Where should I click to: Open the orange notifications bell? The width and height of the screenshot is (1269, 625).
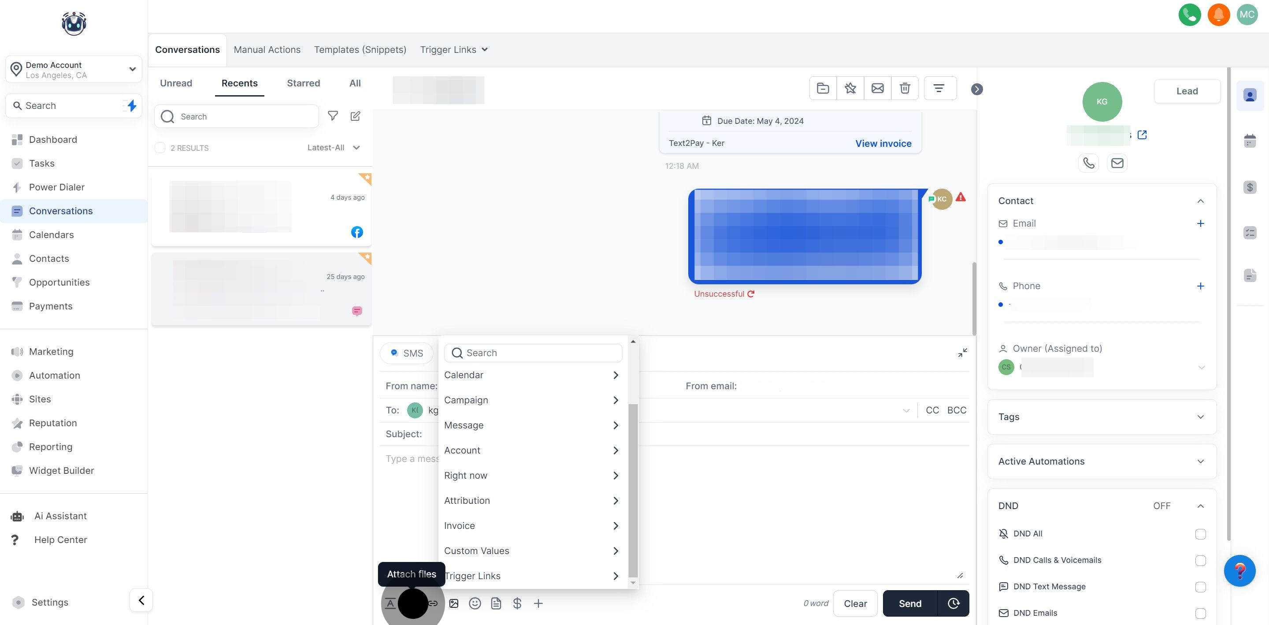tap(1218, 14)
